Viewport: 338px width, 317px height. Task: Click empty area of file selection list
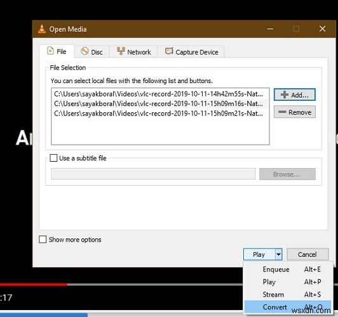pyautogui.click(x=160, y=131)
